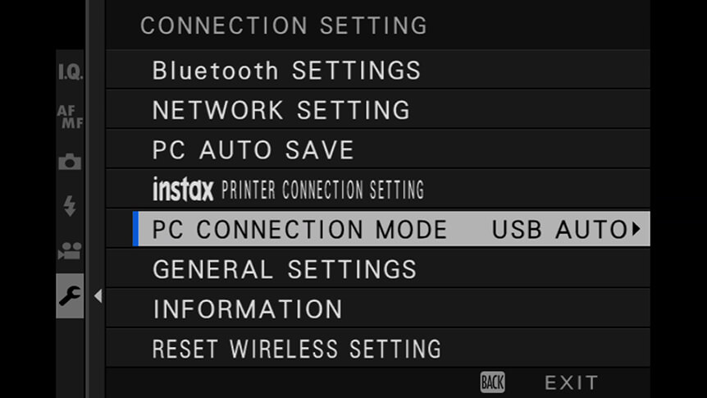The width and height of the screenshot is (707, 398).
Task: Select the wrench setup tab
Action: coord(70,295)
